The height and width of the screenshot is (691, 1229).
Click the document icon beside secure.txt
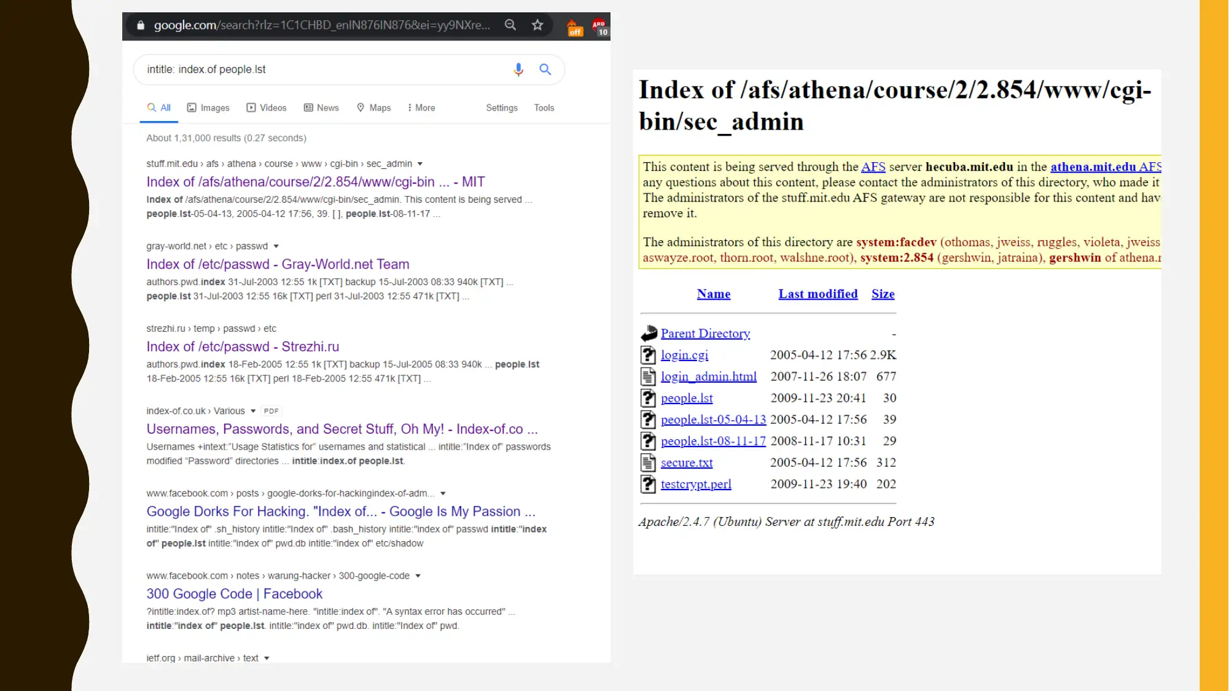[649, 463]
